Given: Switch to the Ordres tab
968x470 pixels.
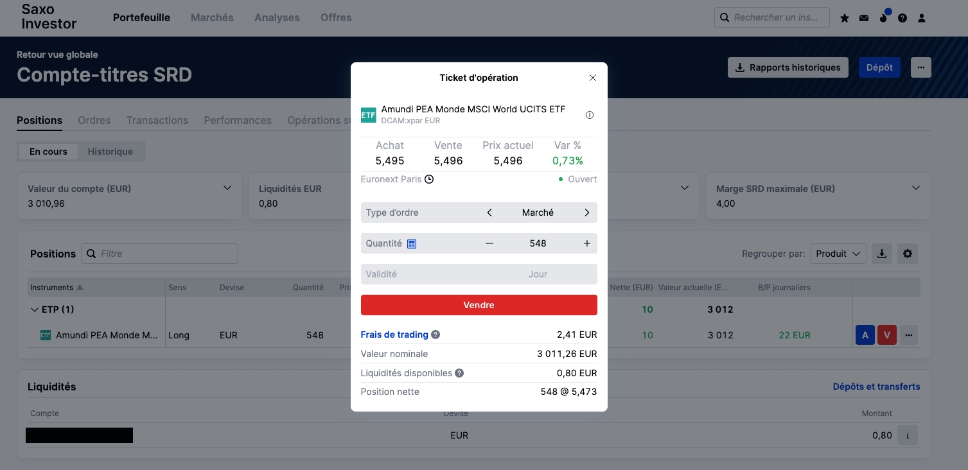Looking at the screenshot, I should pos(94,120).
